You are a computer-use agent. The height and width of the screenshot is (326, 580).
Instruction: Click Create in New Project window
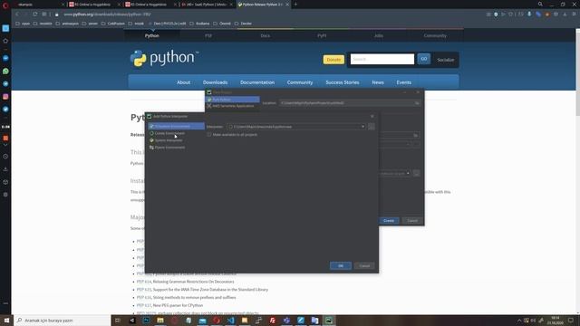tap(389, 221)
